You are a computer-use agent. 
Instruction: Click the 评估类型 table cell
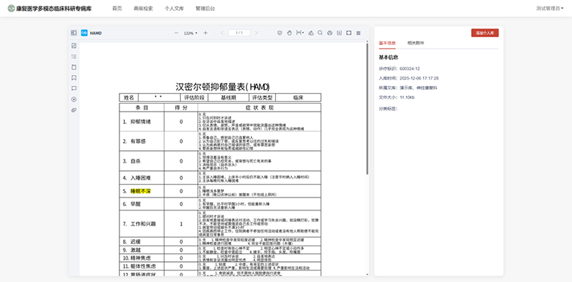coord(262,97)
